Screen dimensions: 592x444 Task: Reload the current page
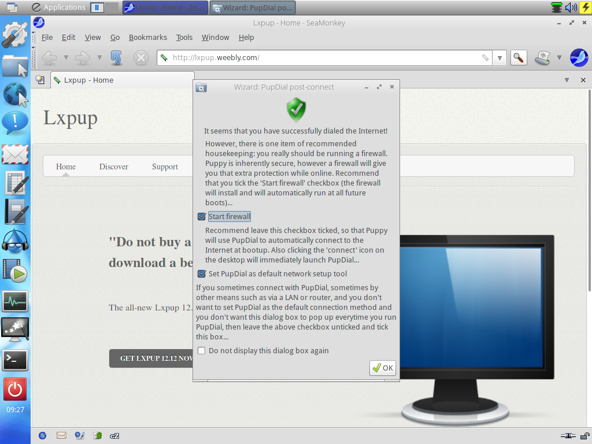point(116,58)
